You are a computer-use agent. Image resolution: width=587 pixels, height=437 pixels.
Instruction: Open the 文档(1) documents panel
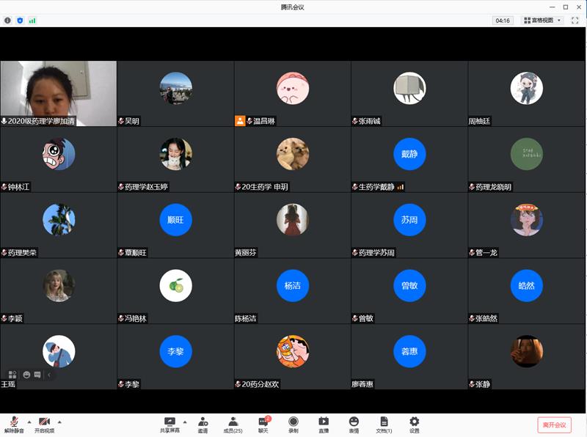click(384, 424)
